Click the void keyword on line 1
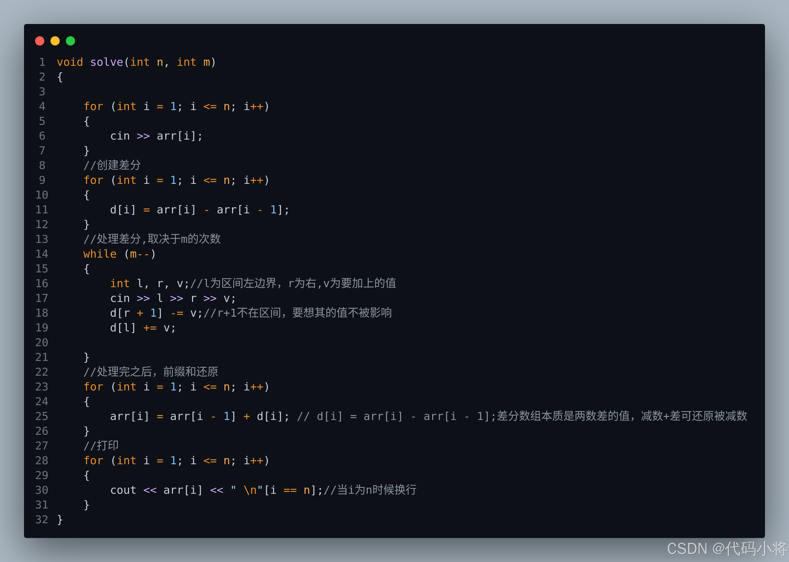This screenshot has width=789, height=562. pyautogui.click(x=70, y=62)
